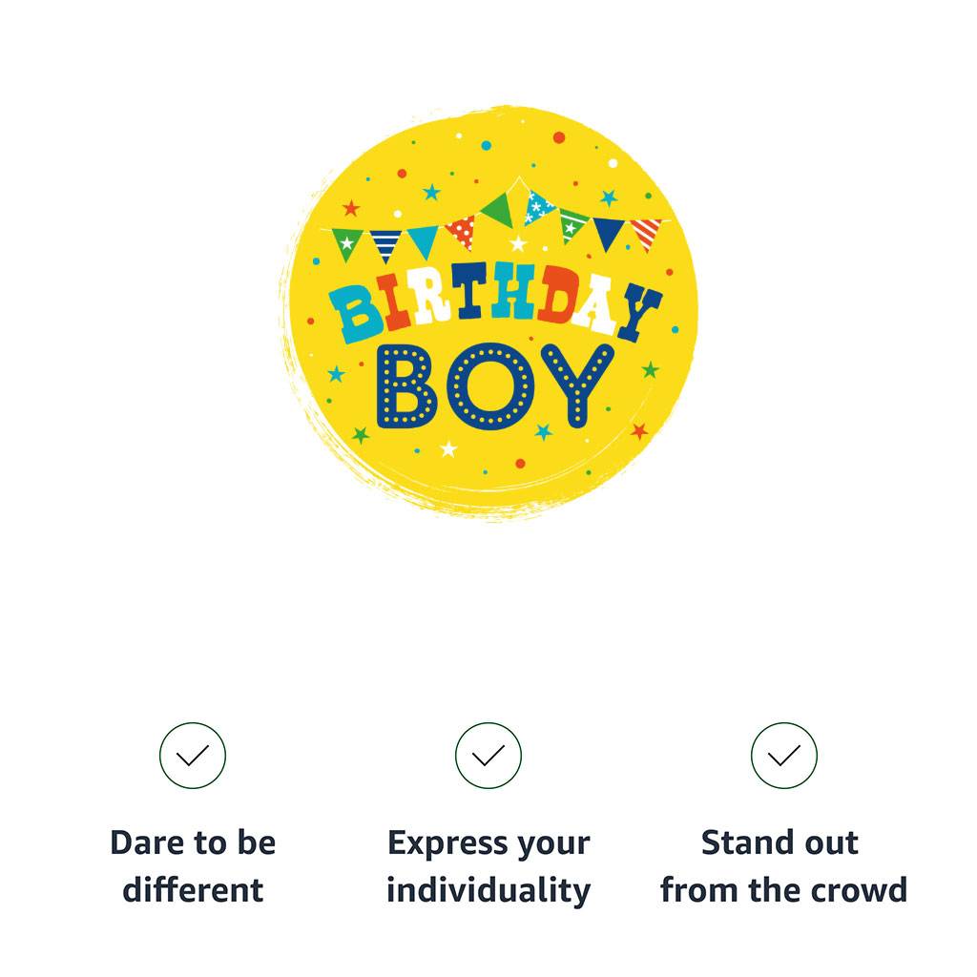Click the checkmark above "Express your individuality"
This screenshot has height=977, width=977.
coord(488,756)
